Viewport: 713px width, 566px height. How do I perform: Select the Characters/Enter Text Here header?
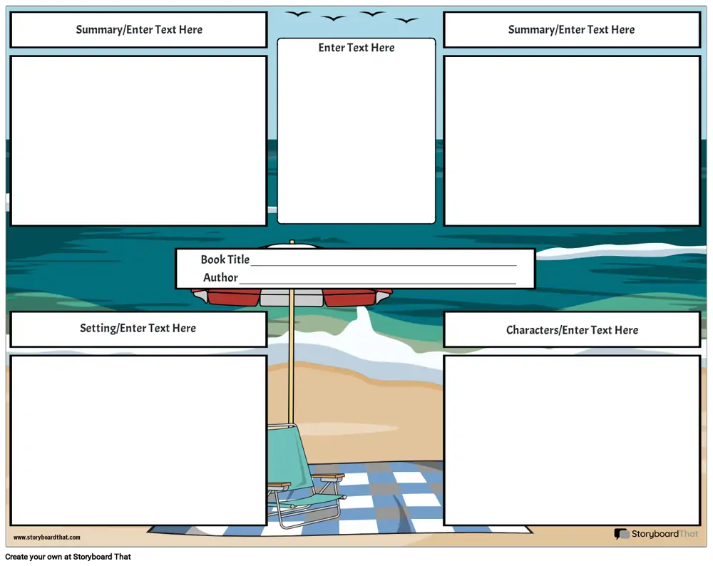coord(571,330)
